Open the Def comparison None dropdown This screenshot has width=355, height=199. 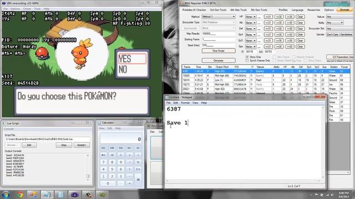tap(251, 29)
